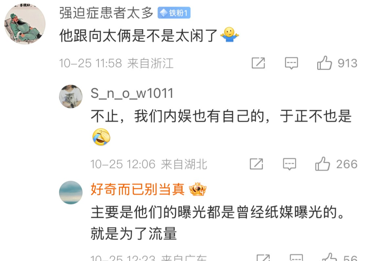Tap reply text 不止，我们内娱也有自己的
This screenshot has height=261, width=365.
pos(177,116)
